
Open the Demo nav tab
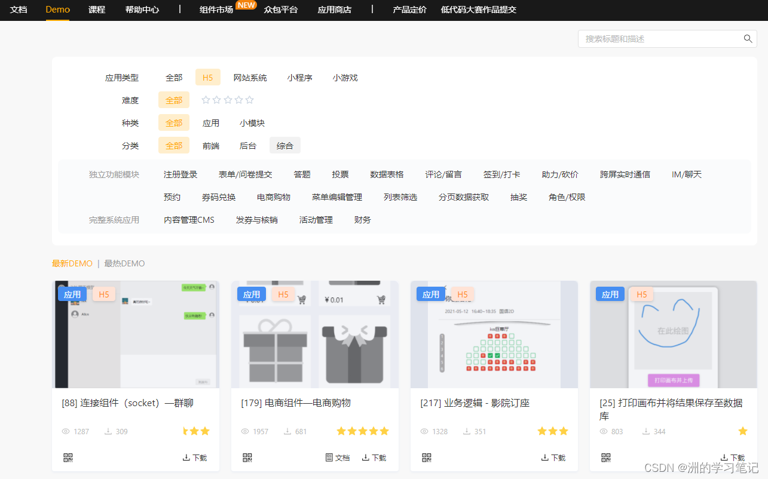click(58, 10)
